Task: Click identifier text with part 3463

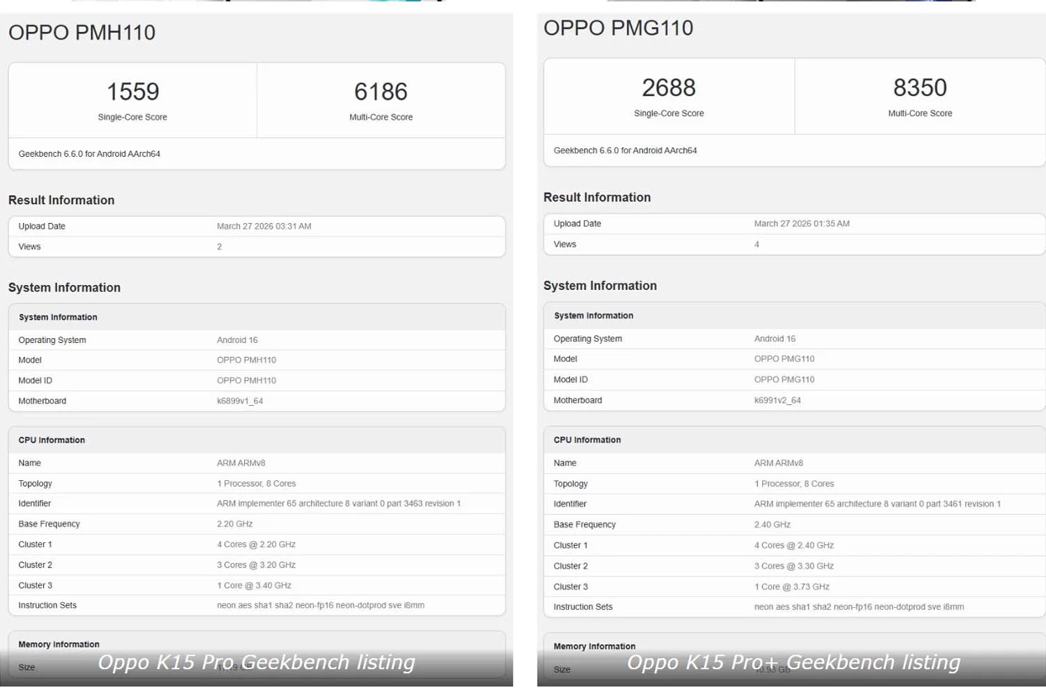Action: tap(338, 503)
